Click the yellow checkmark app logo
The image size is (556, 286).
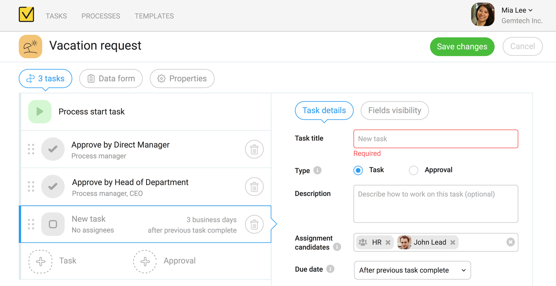(26, 15)
